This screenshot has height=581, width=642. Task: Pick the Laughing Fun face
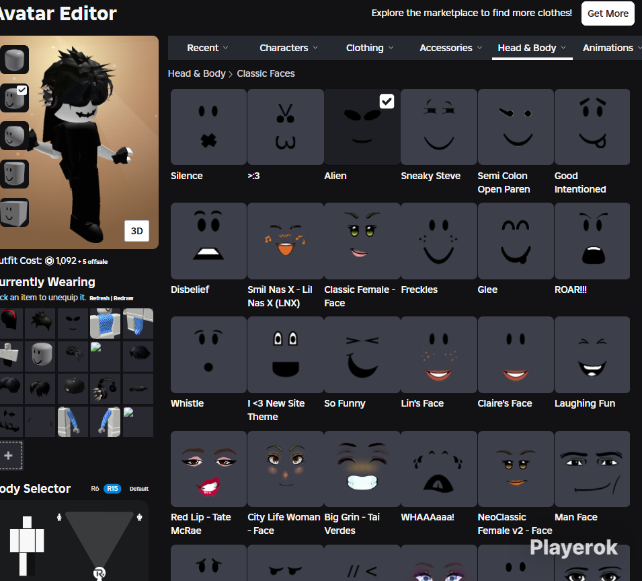[592, 355]
